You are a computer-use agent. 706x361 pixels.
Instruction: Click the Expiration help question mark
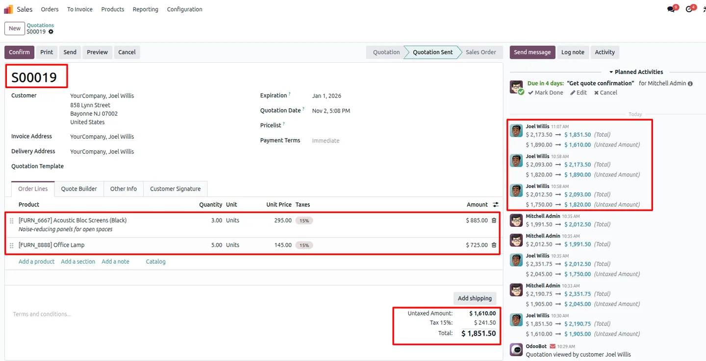(x=290, y=94)
